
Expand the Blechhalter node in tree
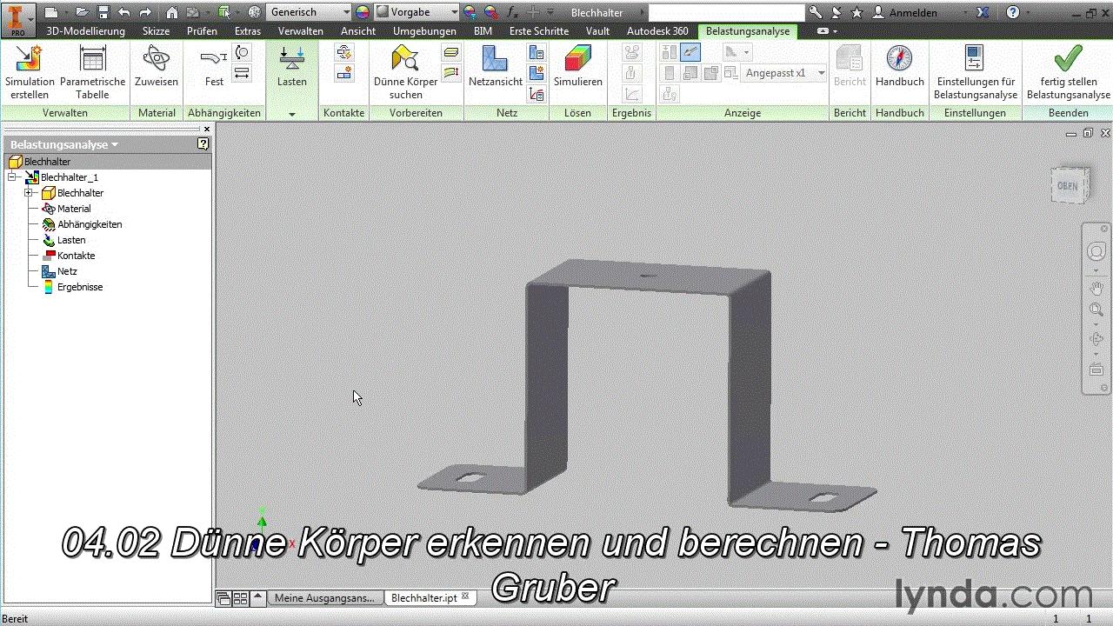29,193
